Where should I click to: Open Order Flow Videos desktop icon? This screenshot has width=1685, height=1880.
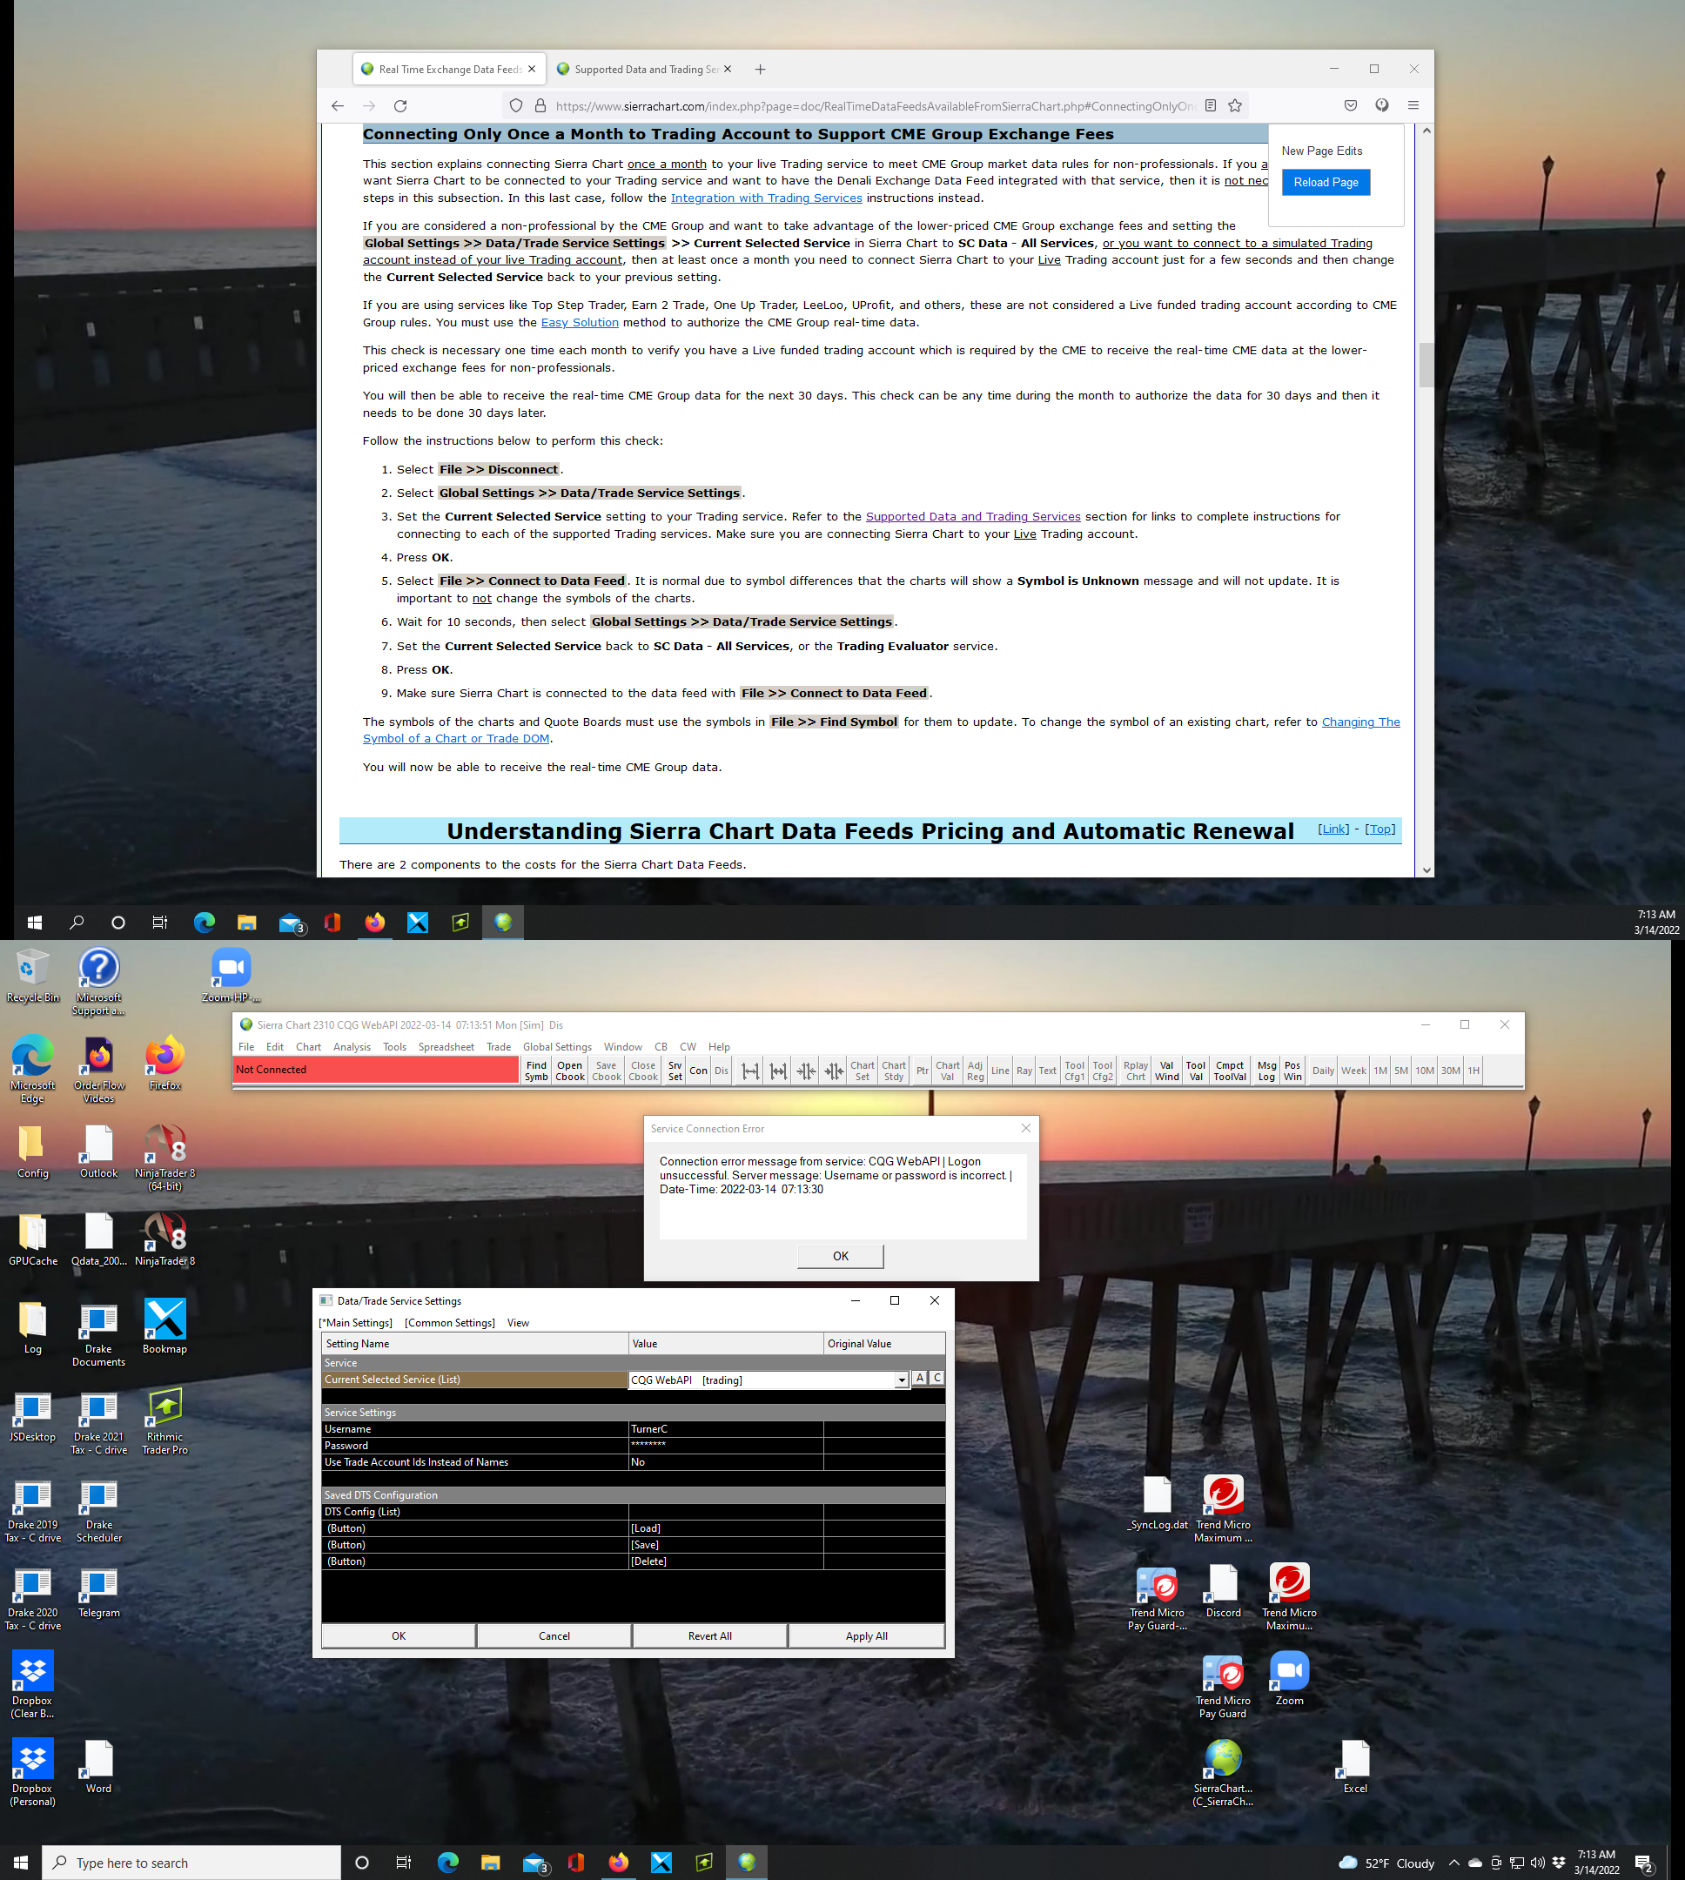click(99, 1069)
